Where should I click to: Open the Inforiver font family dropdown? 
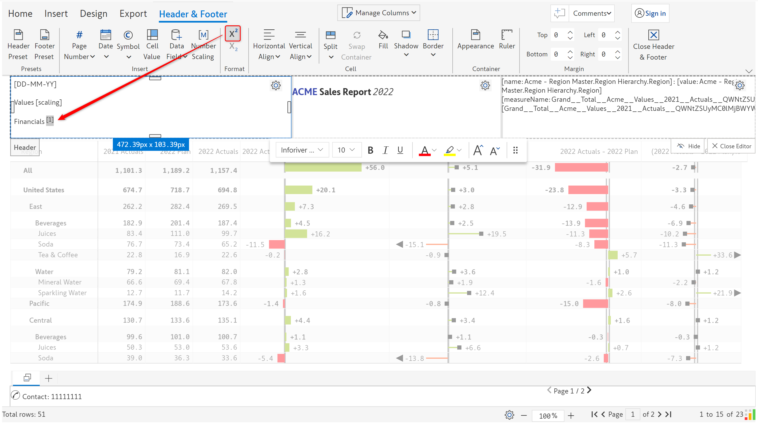click(x=302, y=150)
